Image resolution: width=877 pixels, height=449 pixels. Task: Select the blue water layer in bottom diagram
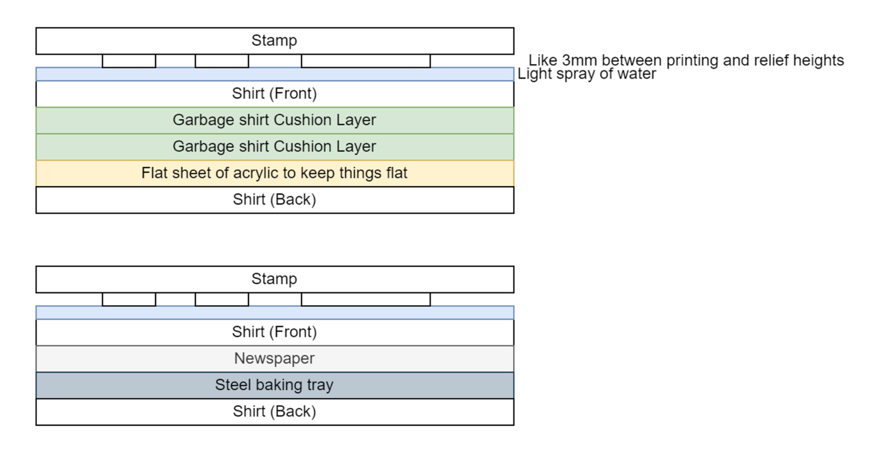275,312
